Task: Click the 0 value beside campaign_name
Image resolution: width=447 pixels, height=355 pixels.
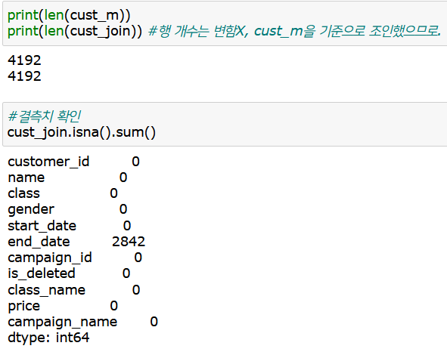Action: (x=154, y=322)
